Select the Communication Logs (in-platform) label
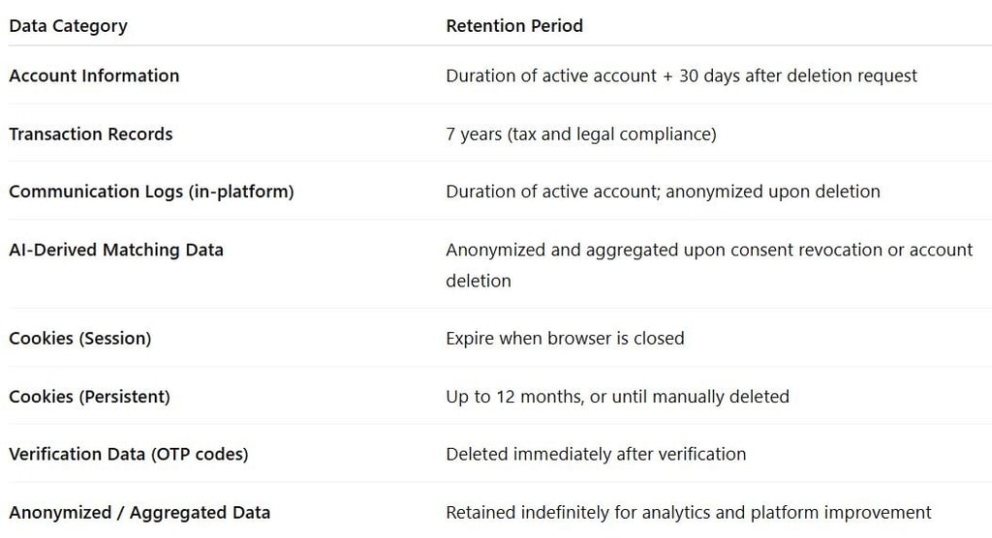The width and height of the screenshot is (992, 538). point(151,192)
